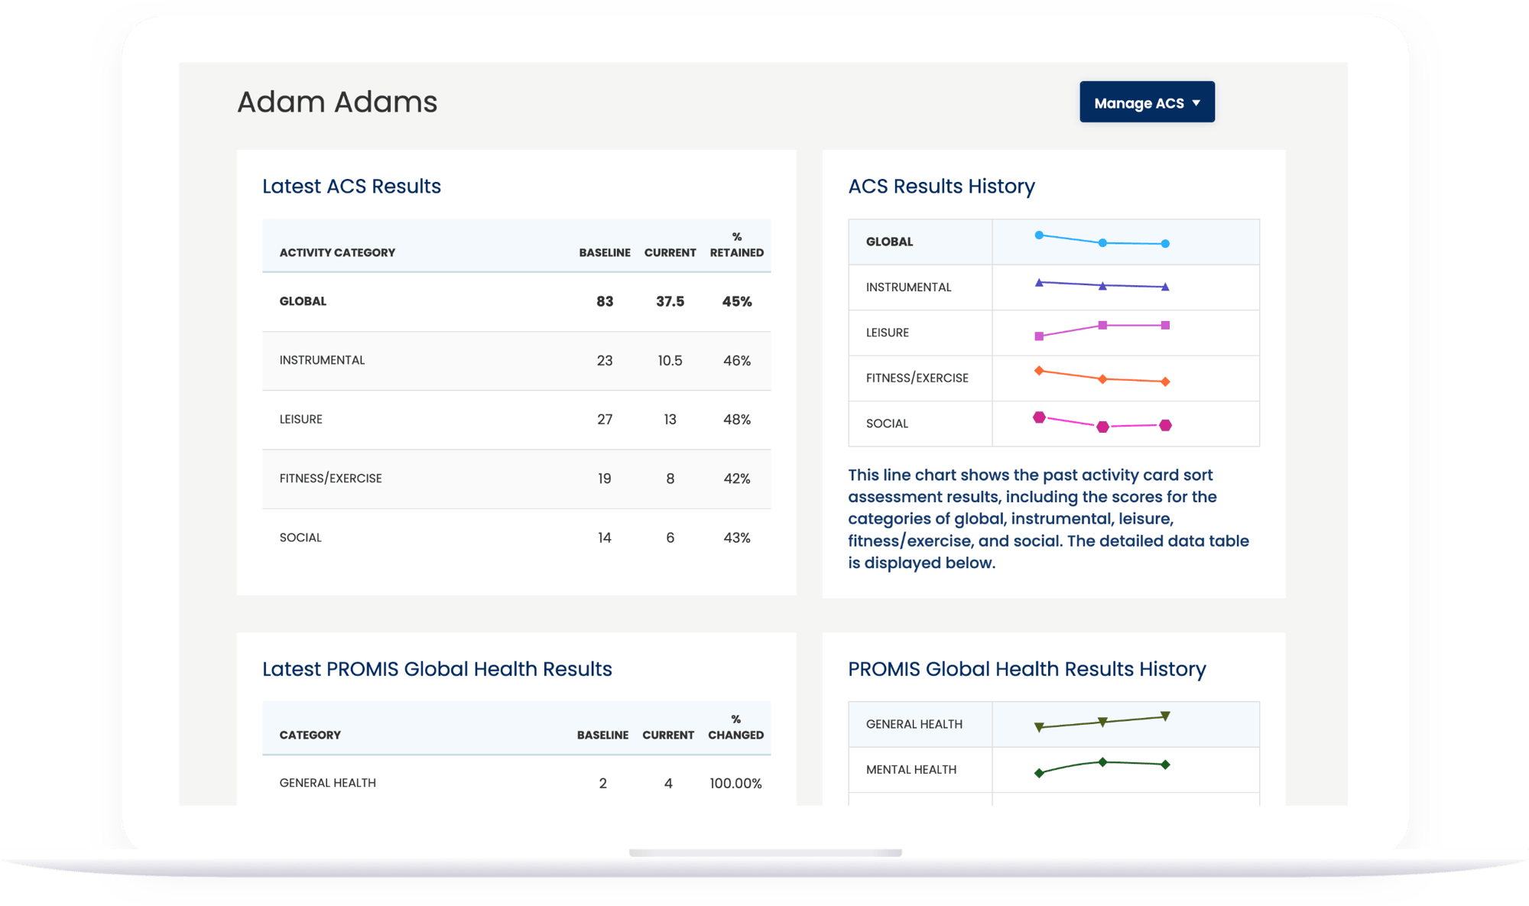The image size is (1529, 906).
Task: Click the Activity Category column header
Action: pyautogui.click(x=337, y=252)
